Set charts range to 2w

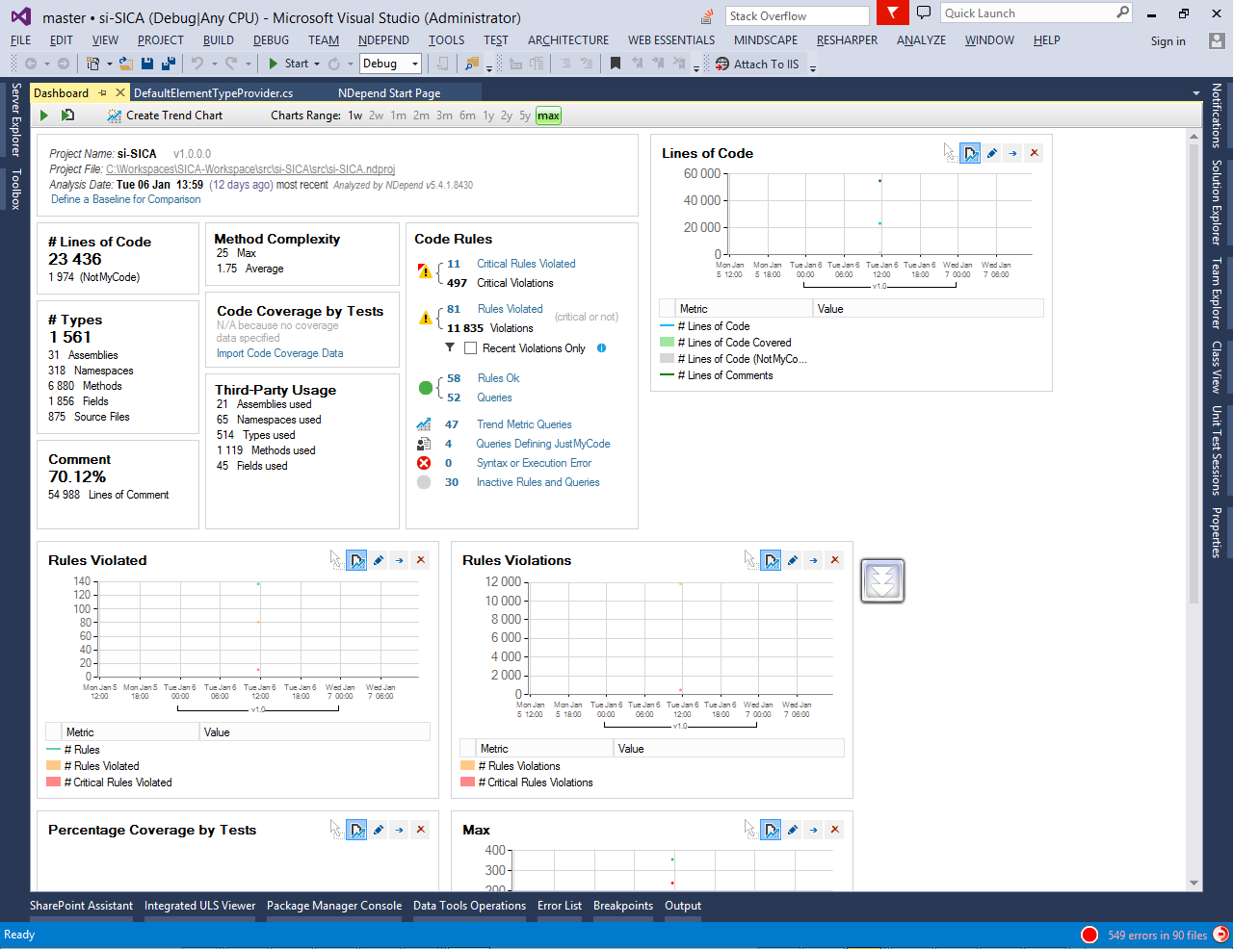(x=376, y=115)
